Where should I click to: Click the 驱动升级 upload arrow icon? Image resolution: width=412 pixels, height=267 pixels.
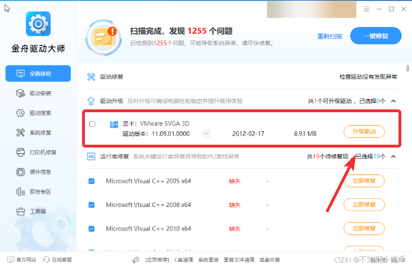point(91,101)
